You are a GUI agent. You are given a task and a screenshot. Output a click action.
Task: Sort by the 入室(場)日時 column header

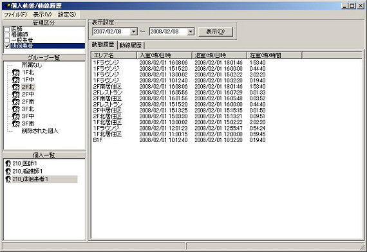coord(164,55)
